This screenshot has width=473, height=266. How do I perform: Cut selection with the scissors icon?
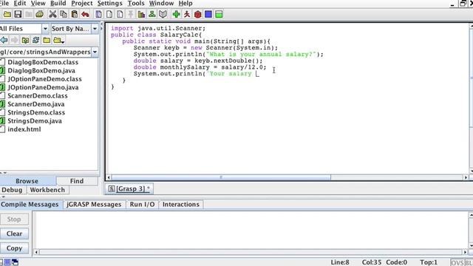point(52,14)
